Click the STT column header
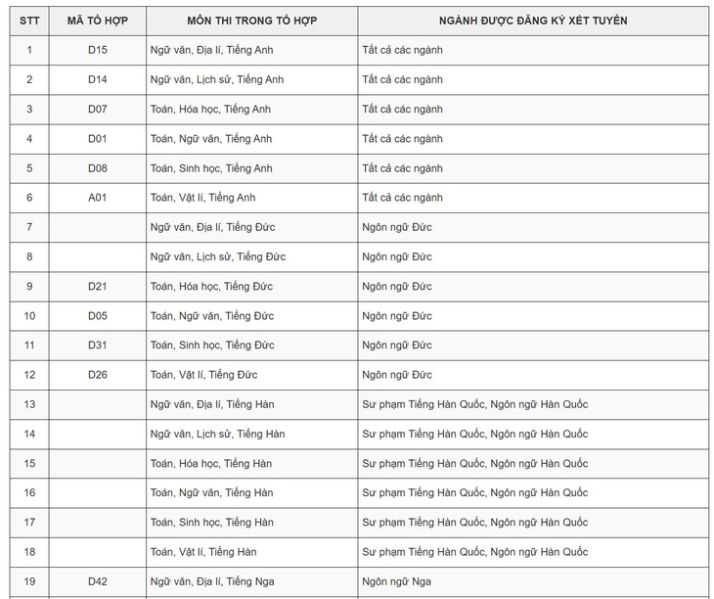Viewport: 714px width, 599px height. point(29,21)
